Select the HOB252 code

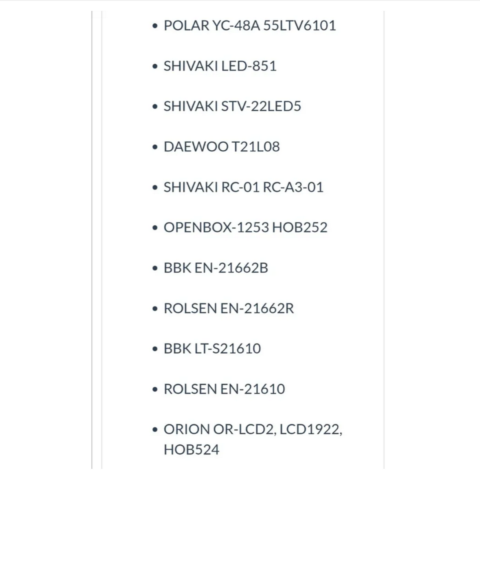click(300, 227)
